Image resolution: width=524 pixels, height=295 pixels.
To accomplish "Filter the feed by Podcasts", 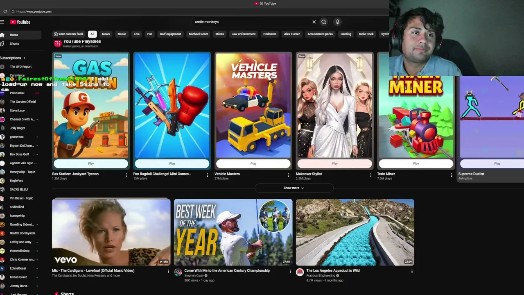I will [x=270, y=34].
